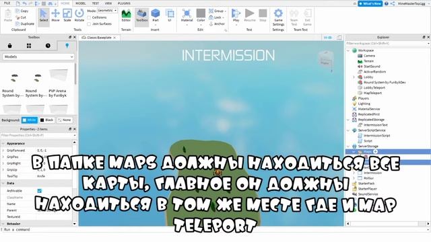Open the Color picker in ribbon
The image size is (431, 242).
click(x=201, y=16)
